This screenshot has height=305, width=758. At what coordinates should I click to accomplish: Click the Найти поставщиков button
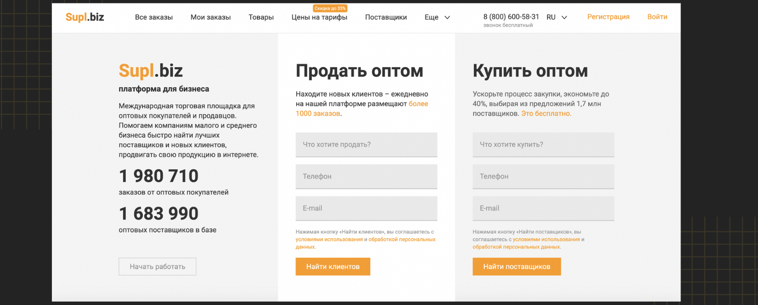point(517,267)
